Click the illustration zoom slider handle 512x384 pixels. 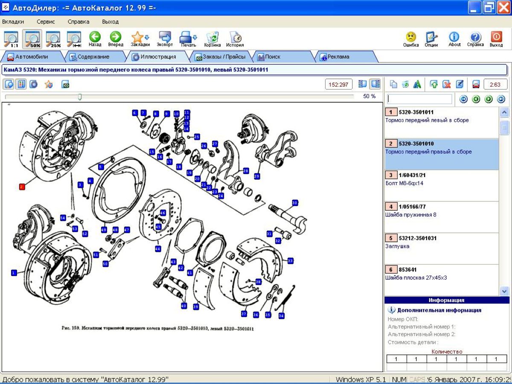[79, 97]
